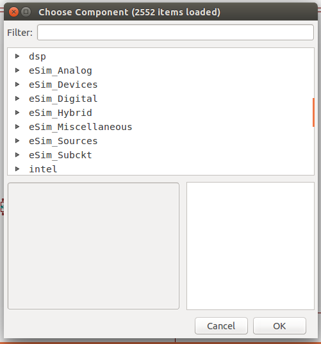The image size is (321, 344).
Task: Click the orange library list scrollbar
Action: (x=313, y=112)
